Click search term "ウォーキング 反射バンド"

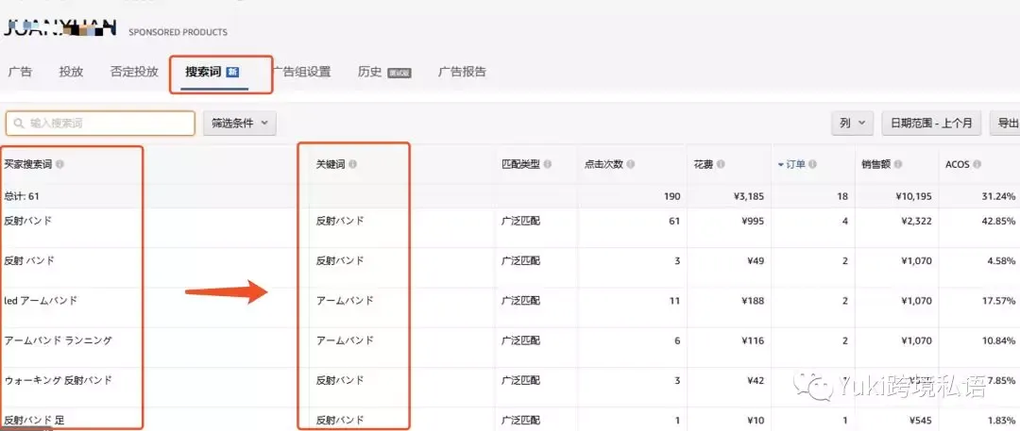point(58,380)
